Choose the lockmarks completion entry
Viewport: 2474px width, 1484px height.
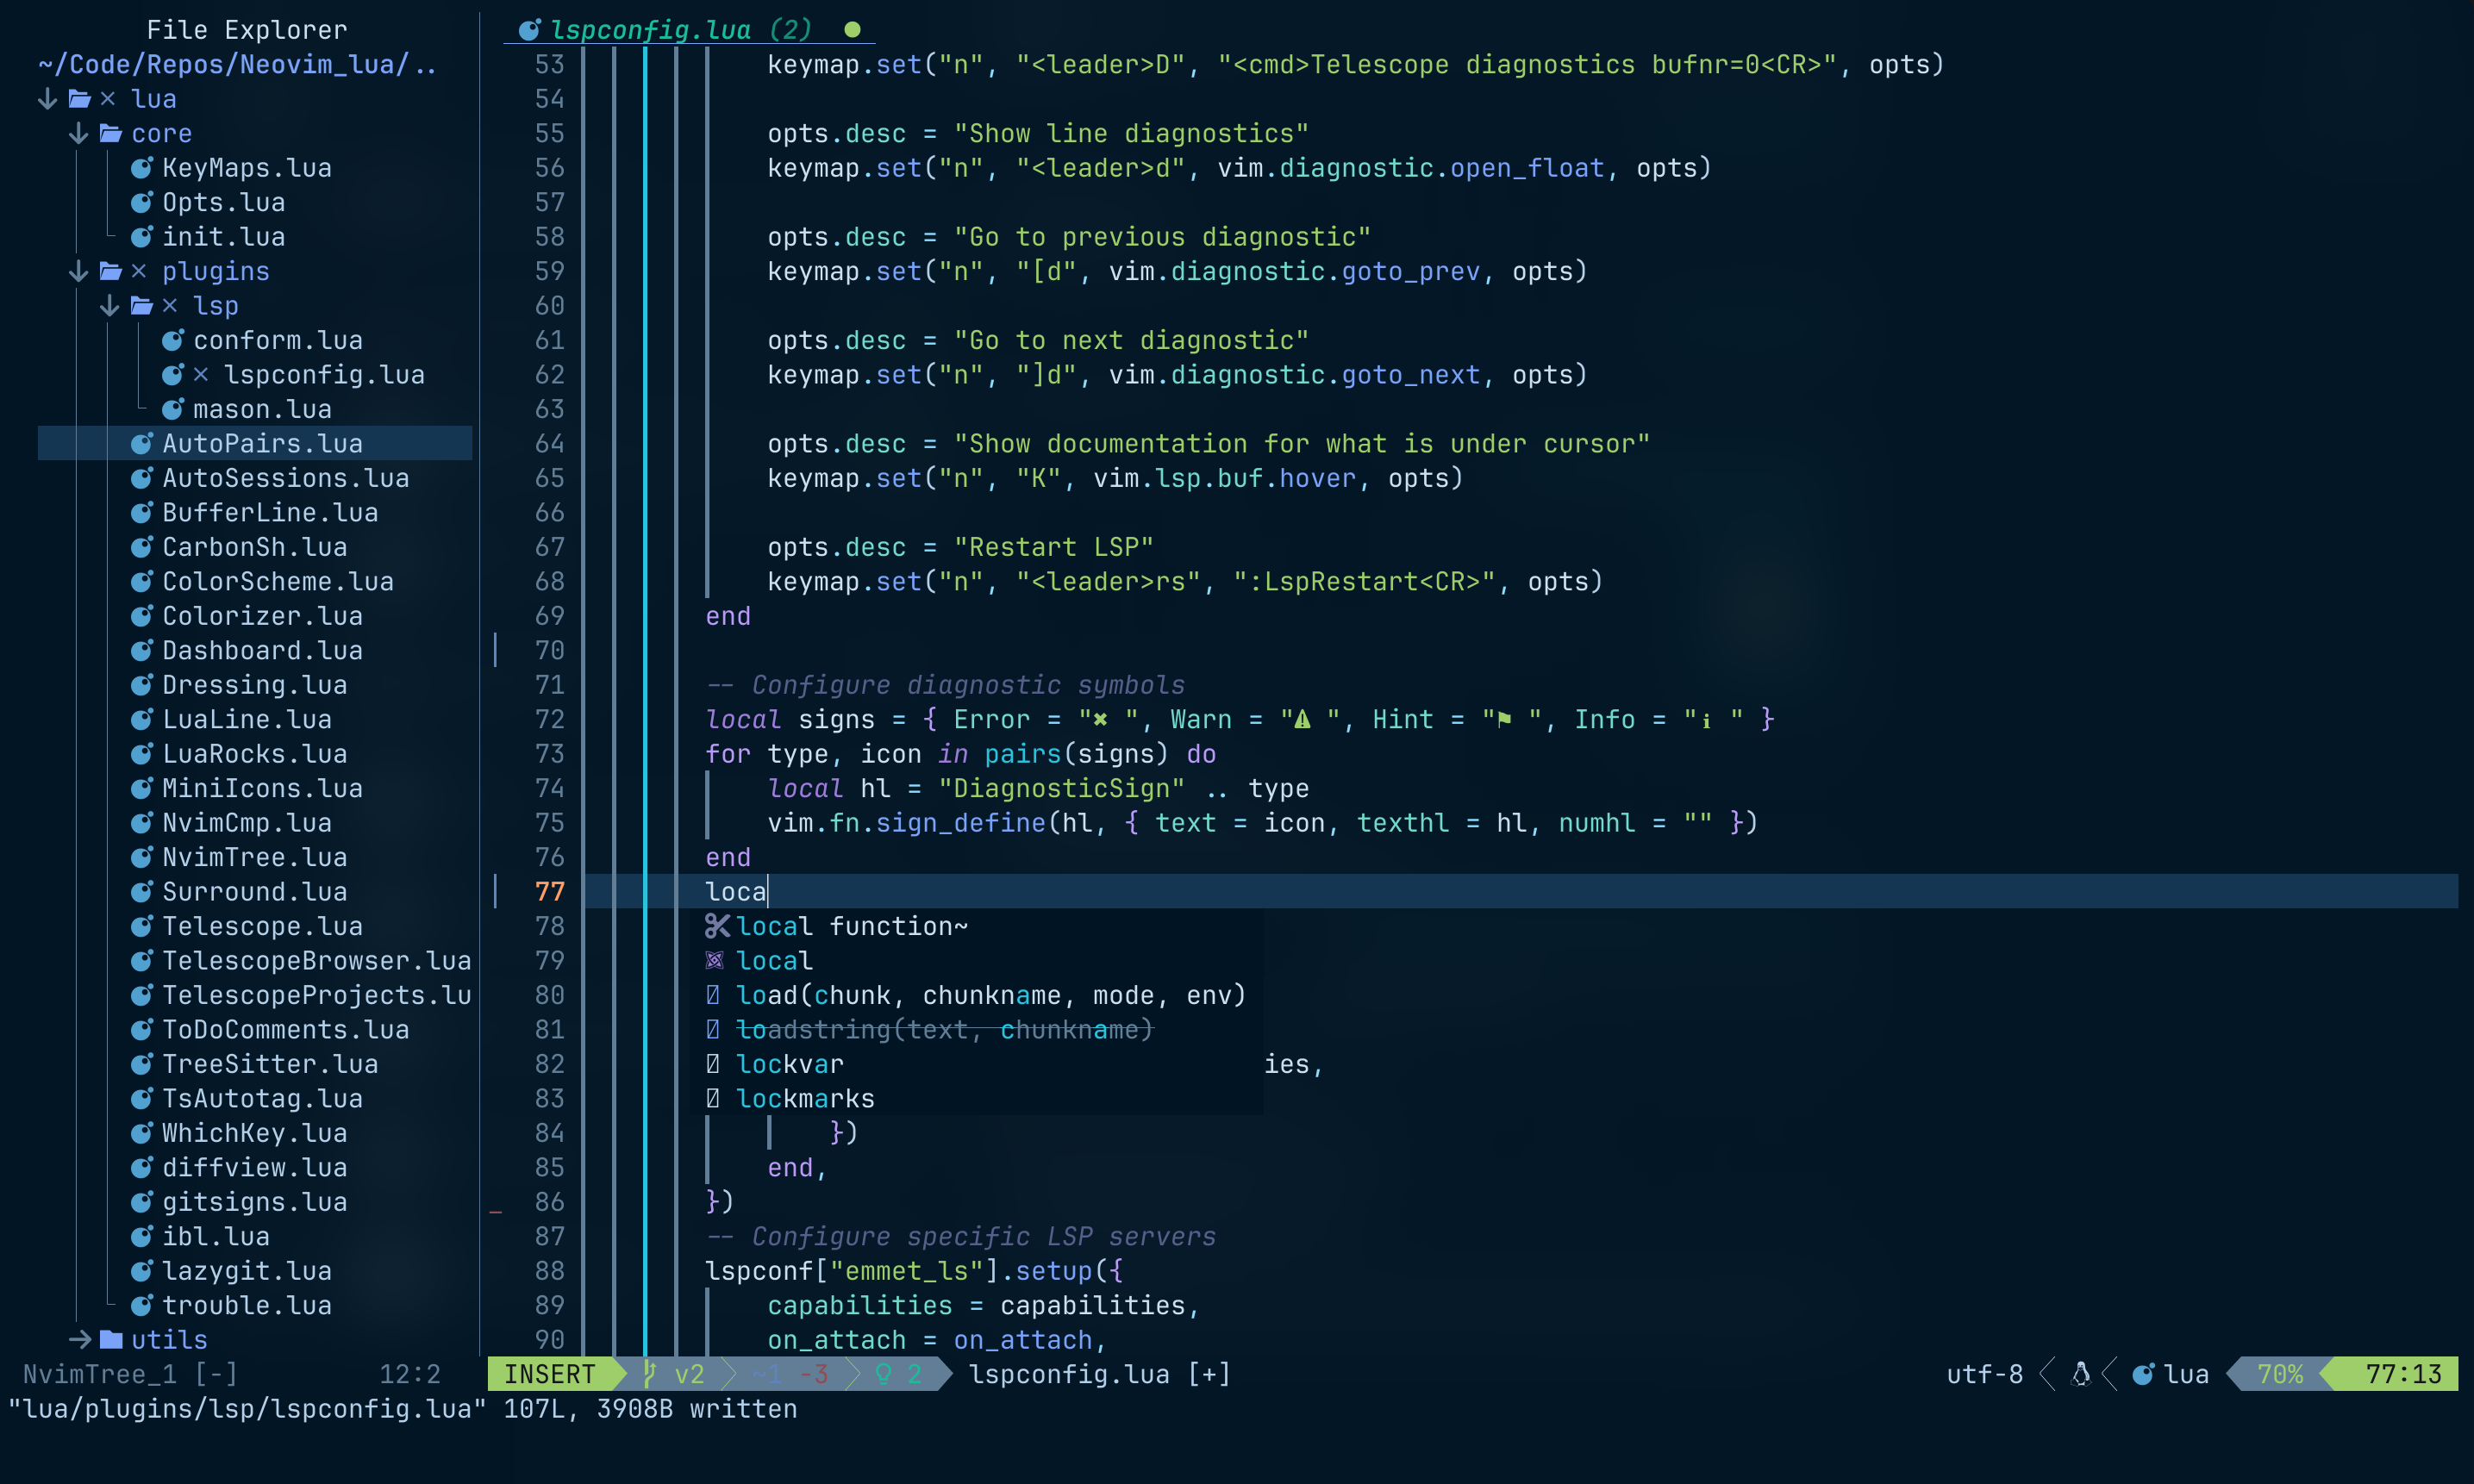click(x=804, y=1098)
